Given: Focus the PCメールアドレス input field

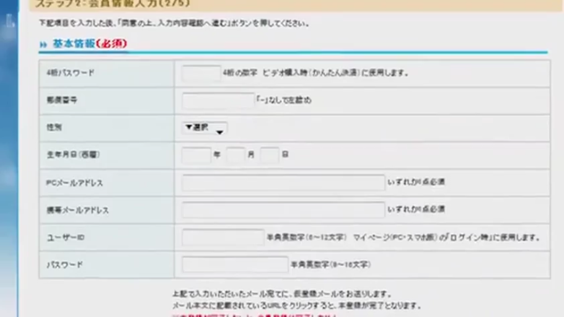Looking at the screenshot, I should pos(283,183).
